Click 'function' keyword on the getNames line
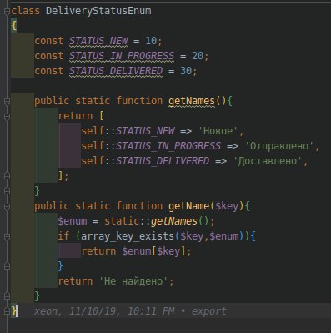 (139, 101)
